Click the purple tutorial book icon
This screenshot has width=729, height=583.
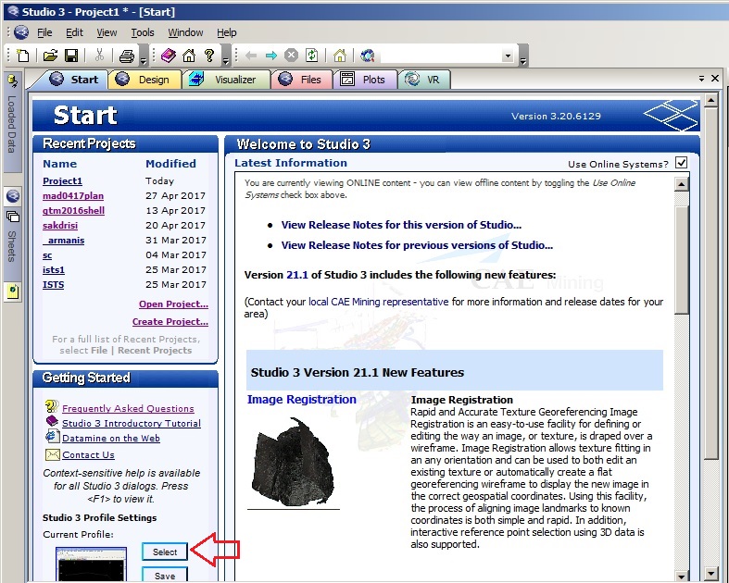coord(52,421)
